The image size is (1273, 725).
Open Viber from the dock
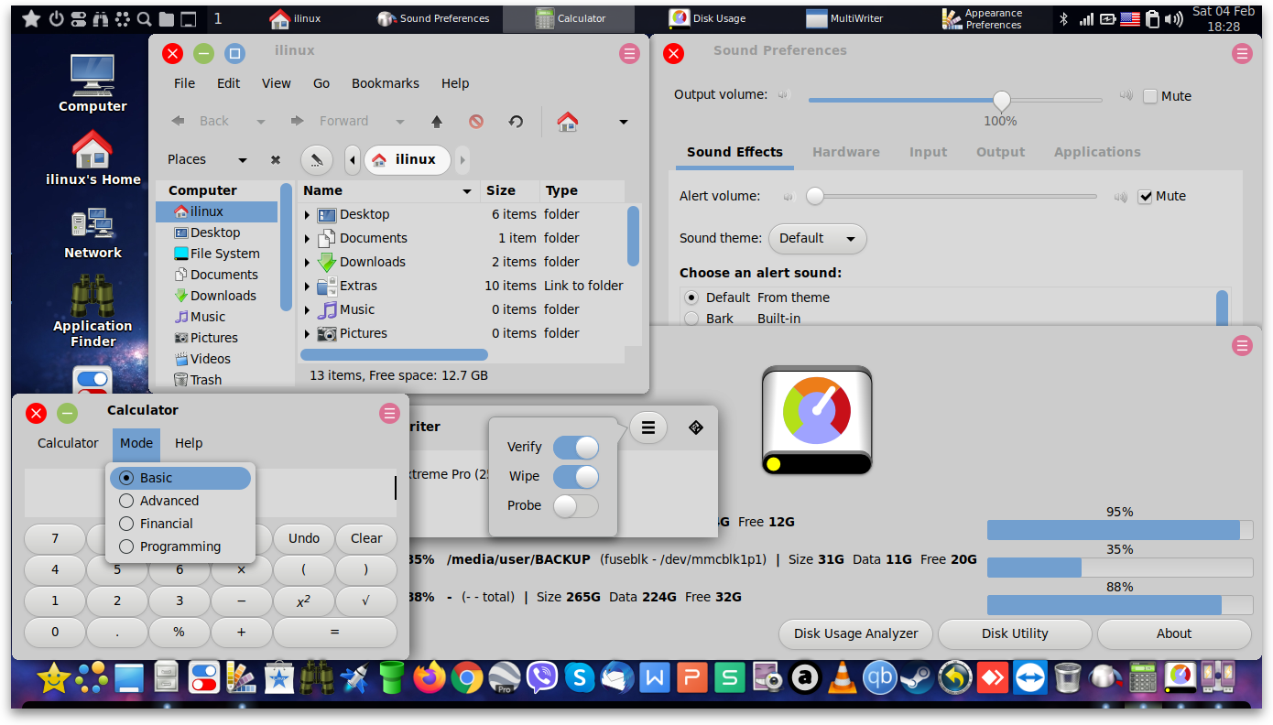click(x=542, y=678)
